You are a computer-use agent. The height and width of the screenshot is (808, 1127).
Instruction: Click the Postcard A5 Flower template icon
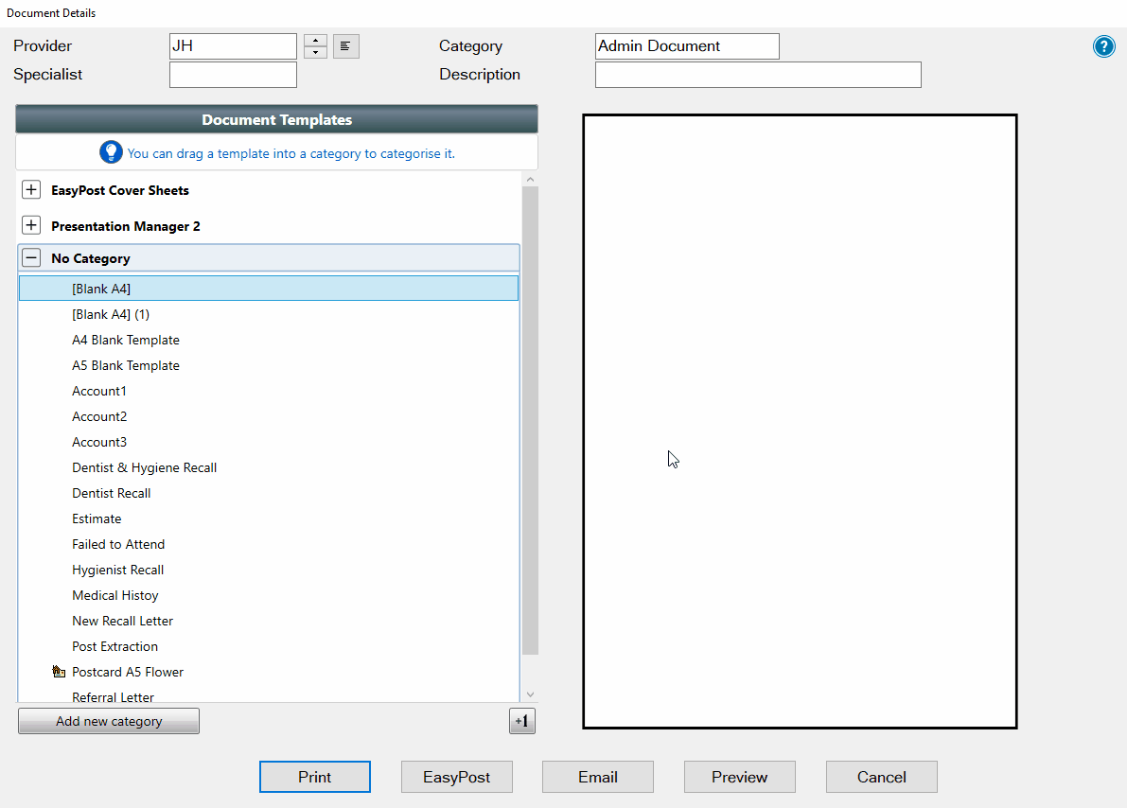click(59, 671)
